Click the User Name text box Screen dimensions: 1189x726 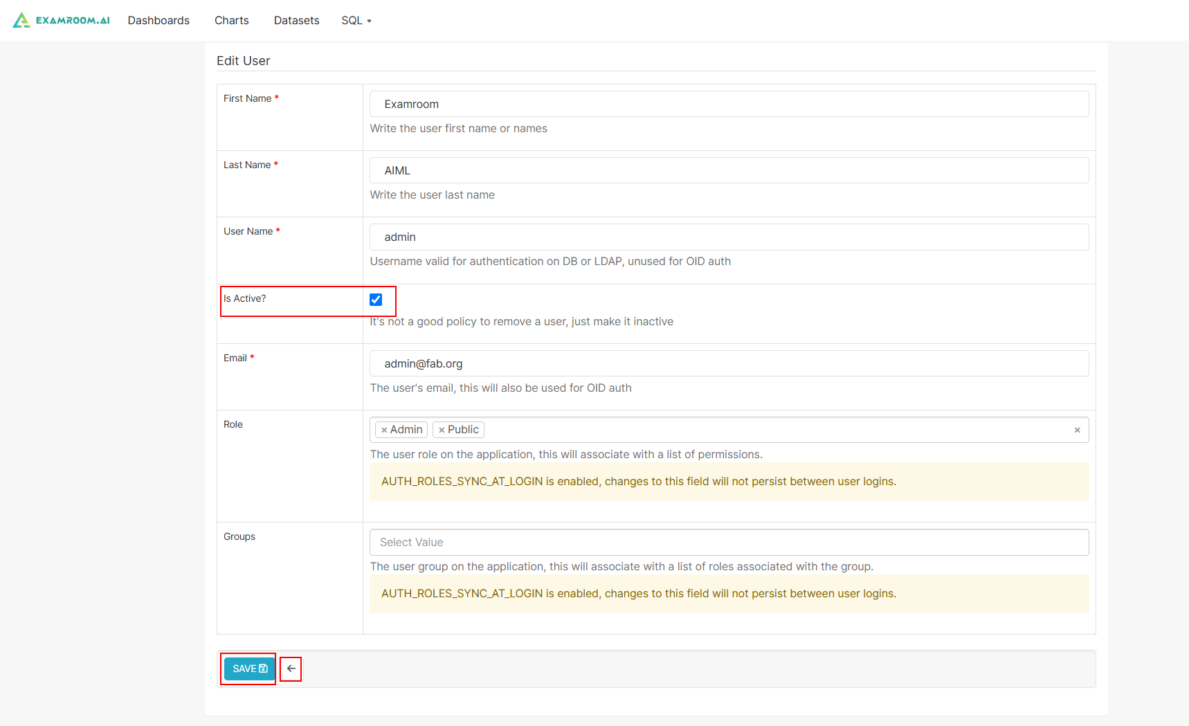tap(729, 237)
